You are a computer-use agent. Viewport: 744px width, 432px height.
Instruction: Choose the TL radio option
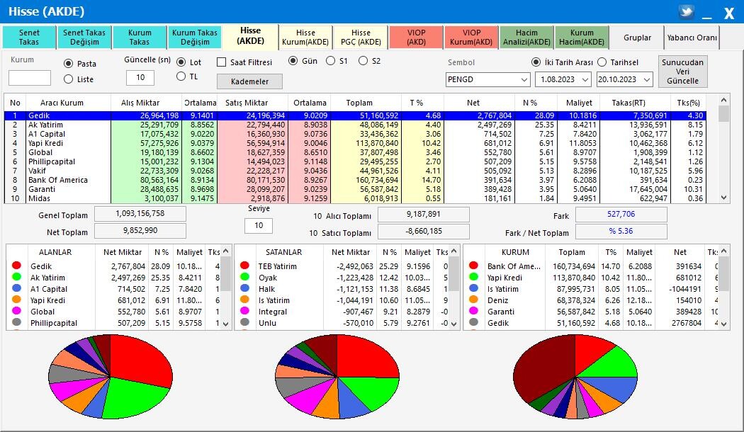(181, 76)
